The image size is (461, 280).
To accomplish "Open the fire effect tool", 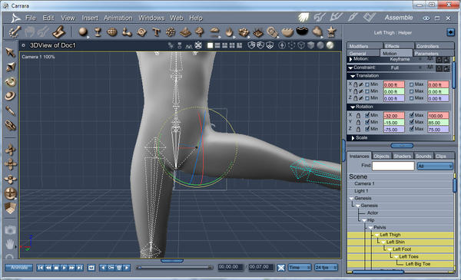I will point(229,31).
